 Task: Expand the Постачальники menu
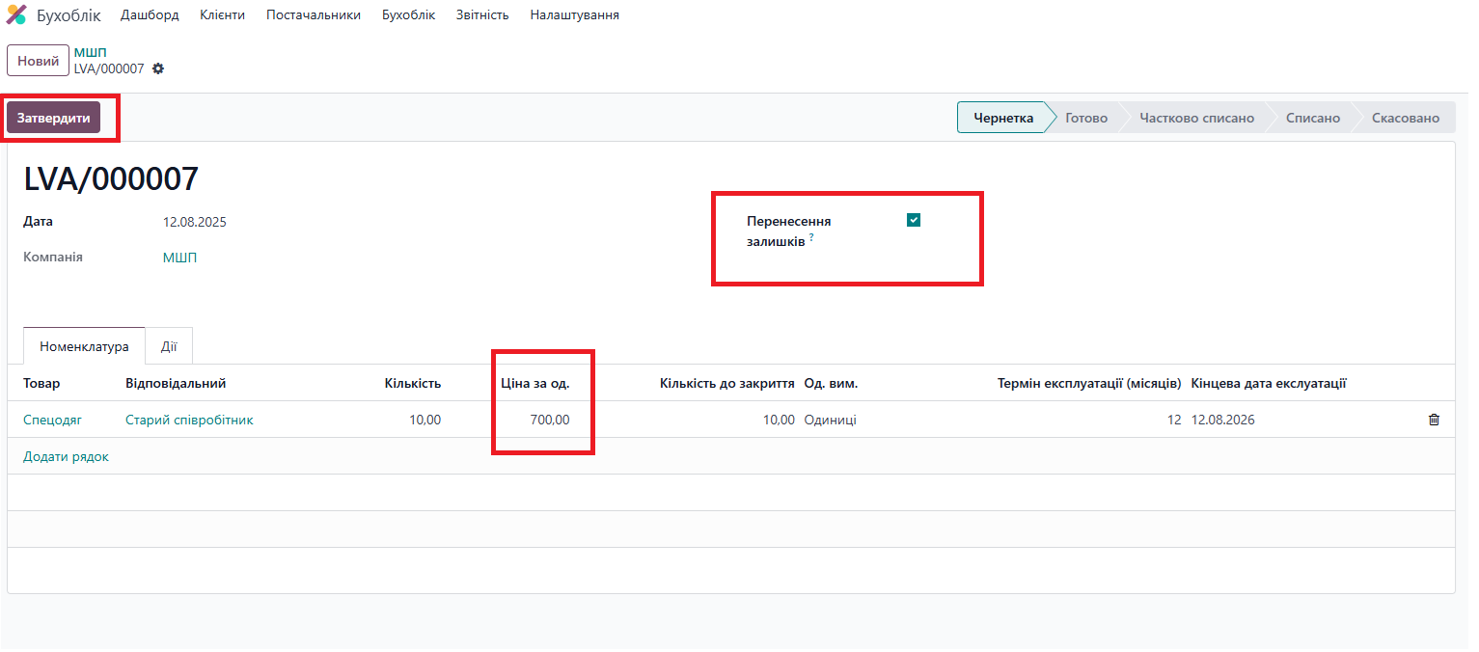pyautogui.click(x=314, y=15)
